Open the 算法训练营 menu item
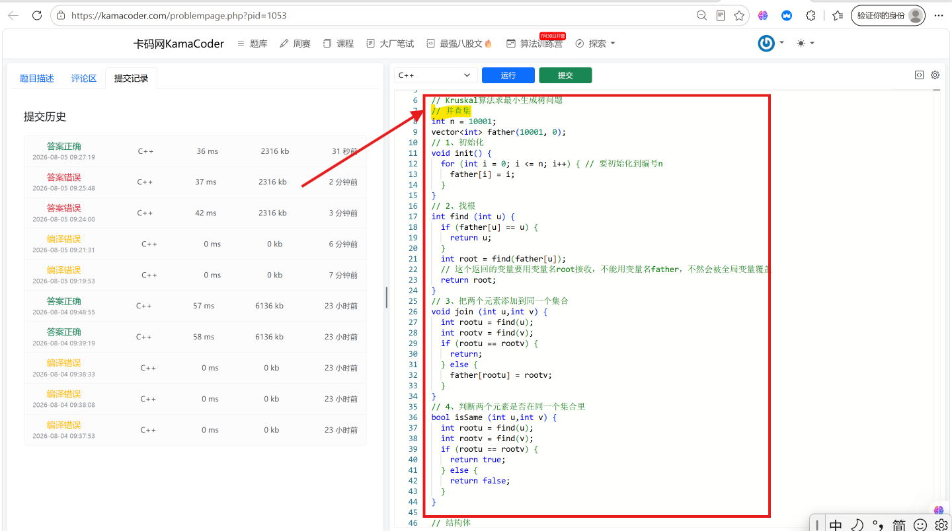 tap(534, 44)
